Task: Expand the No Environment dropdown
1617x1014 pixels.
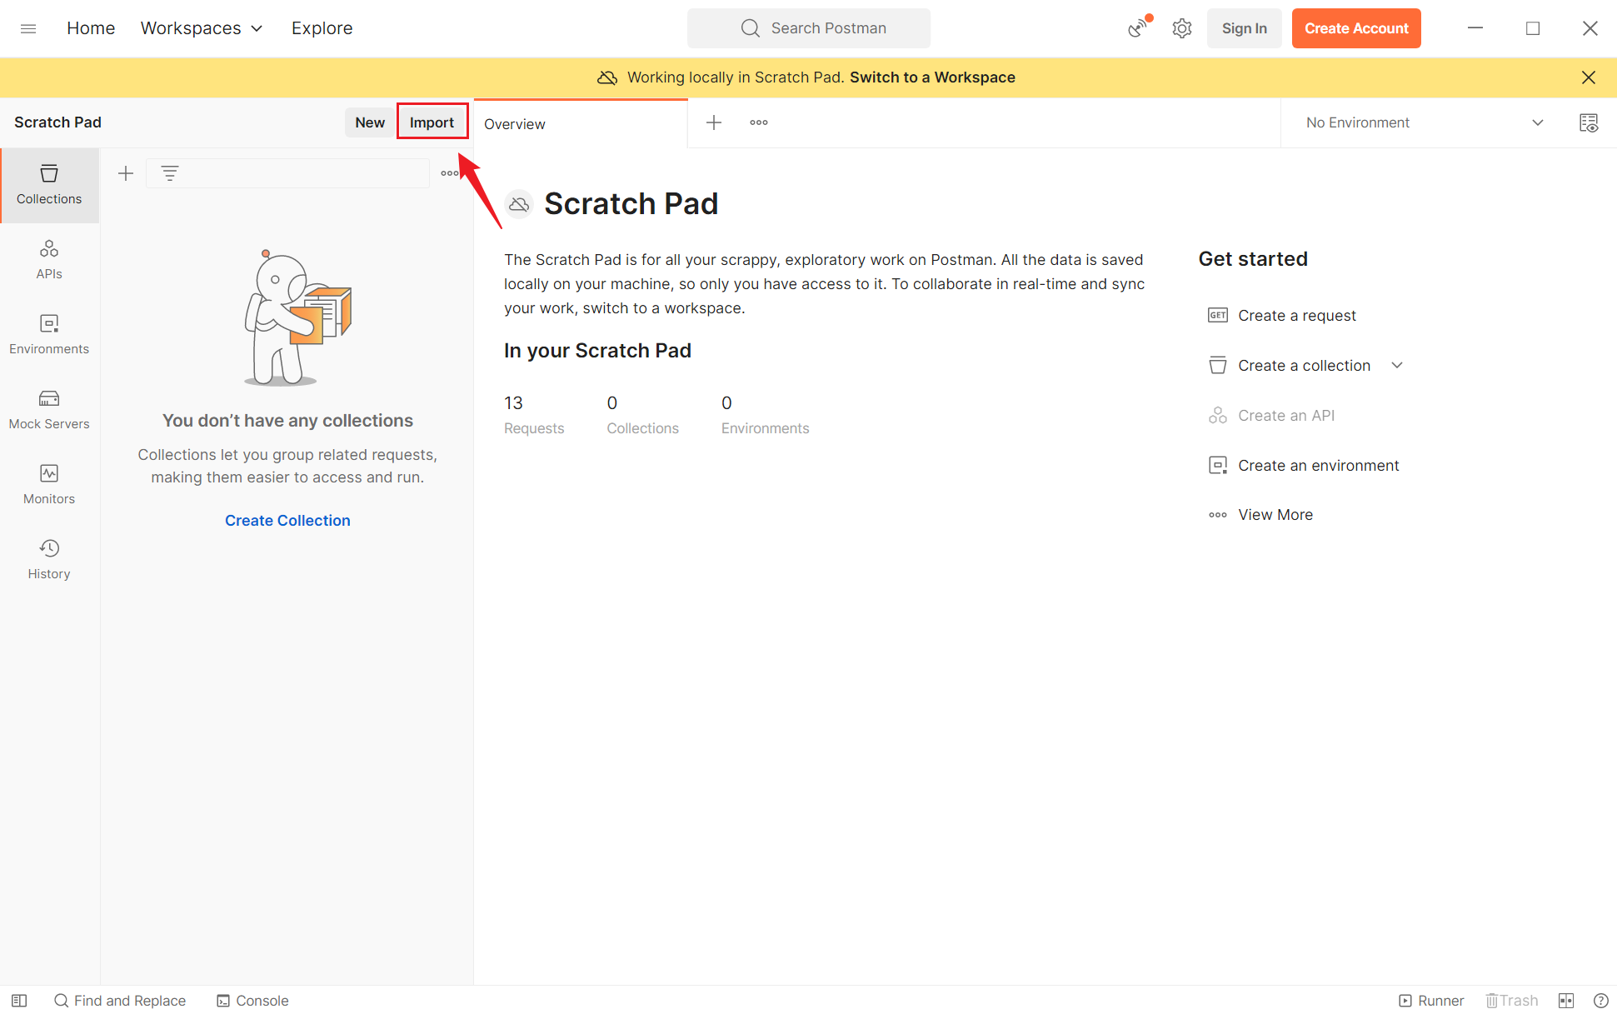Action: point(1425,122)
